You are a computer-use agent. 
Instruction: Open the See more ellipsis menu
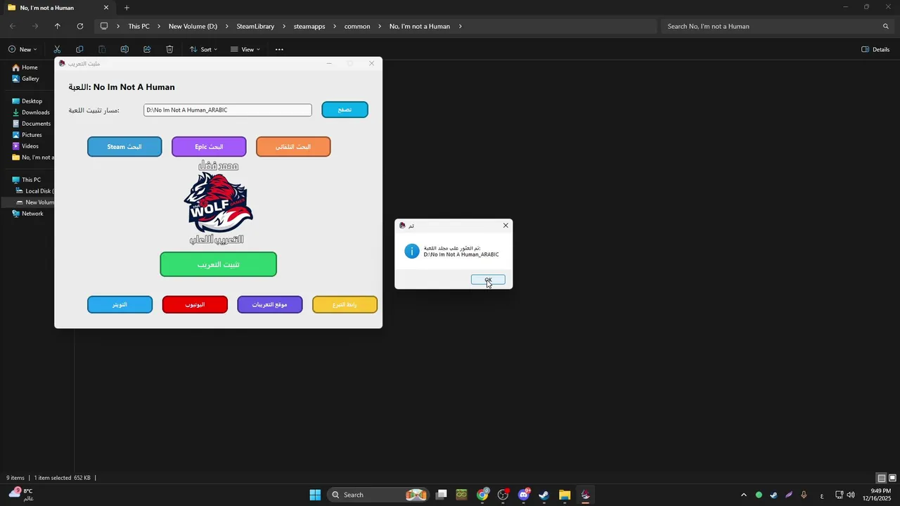pyautogui.click(x=279, y=49)
